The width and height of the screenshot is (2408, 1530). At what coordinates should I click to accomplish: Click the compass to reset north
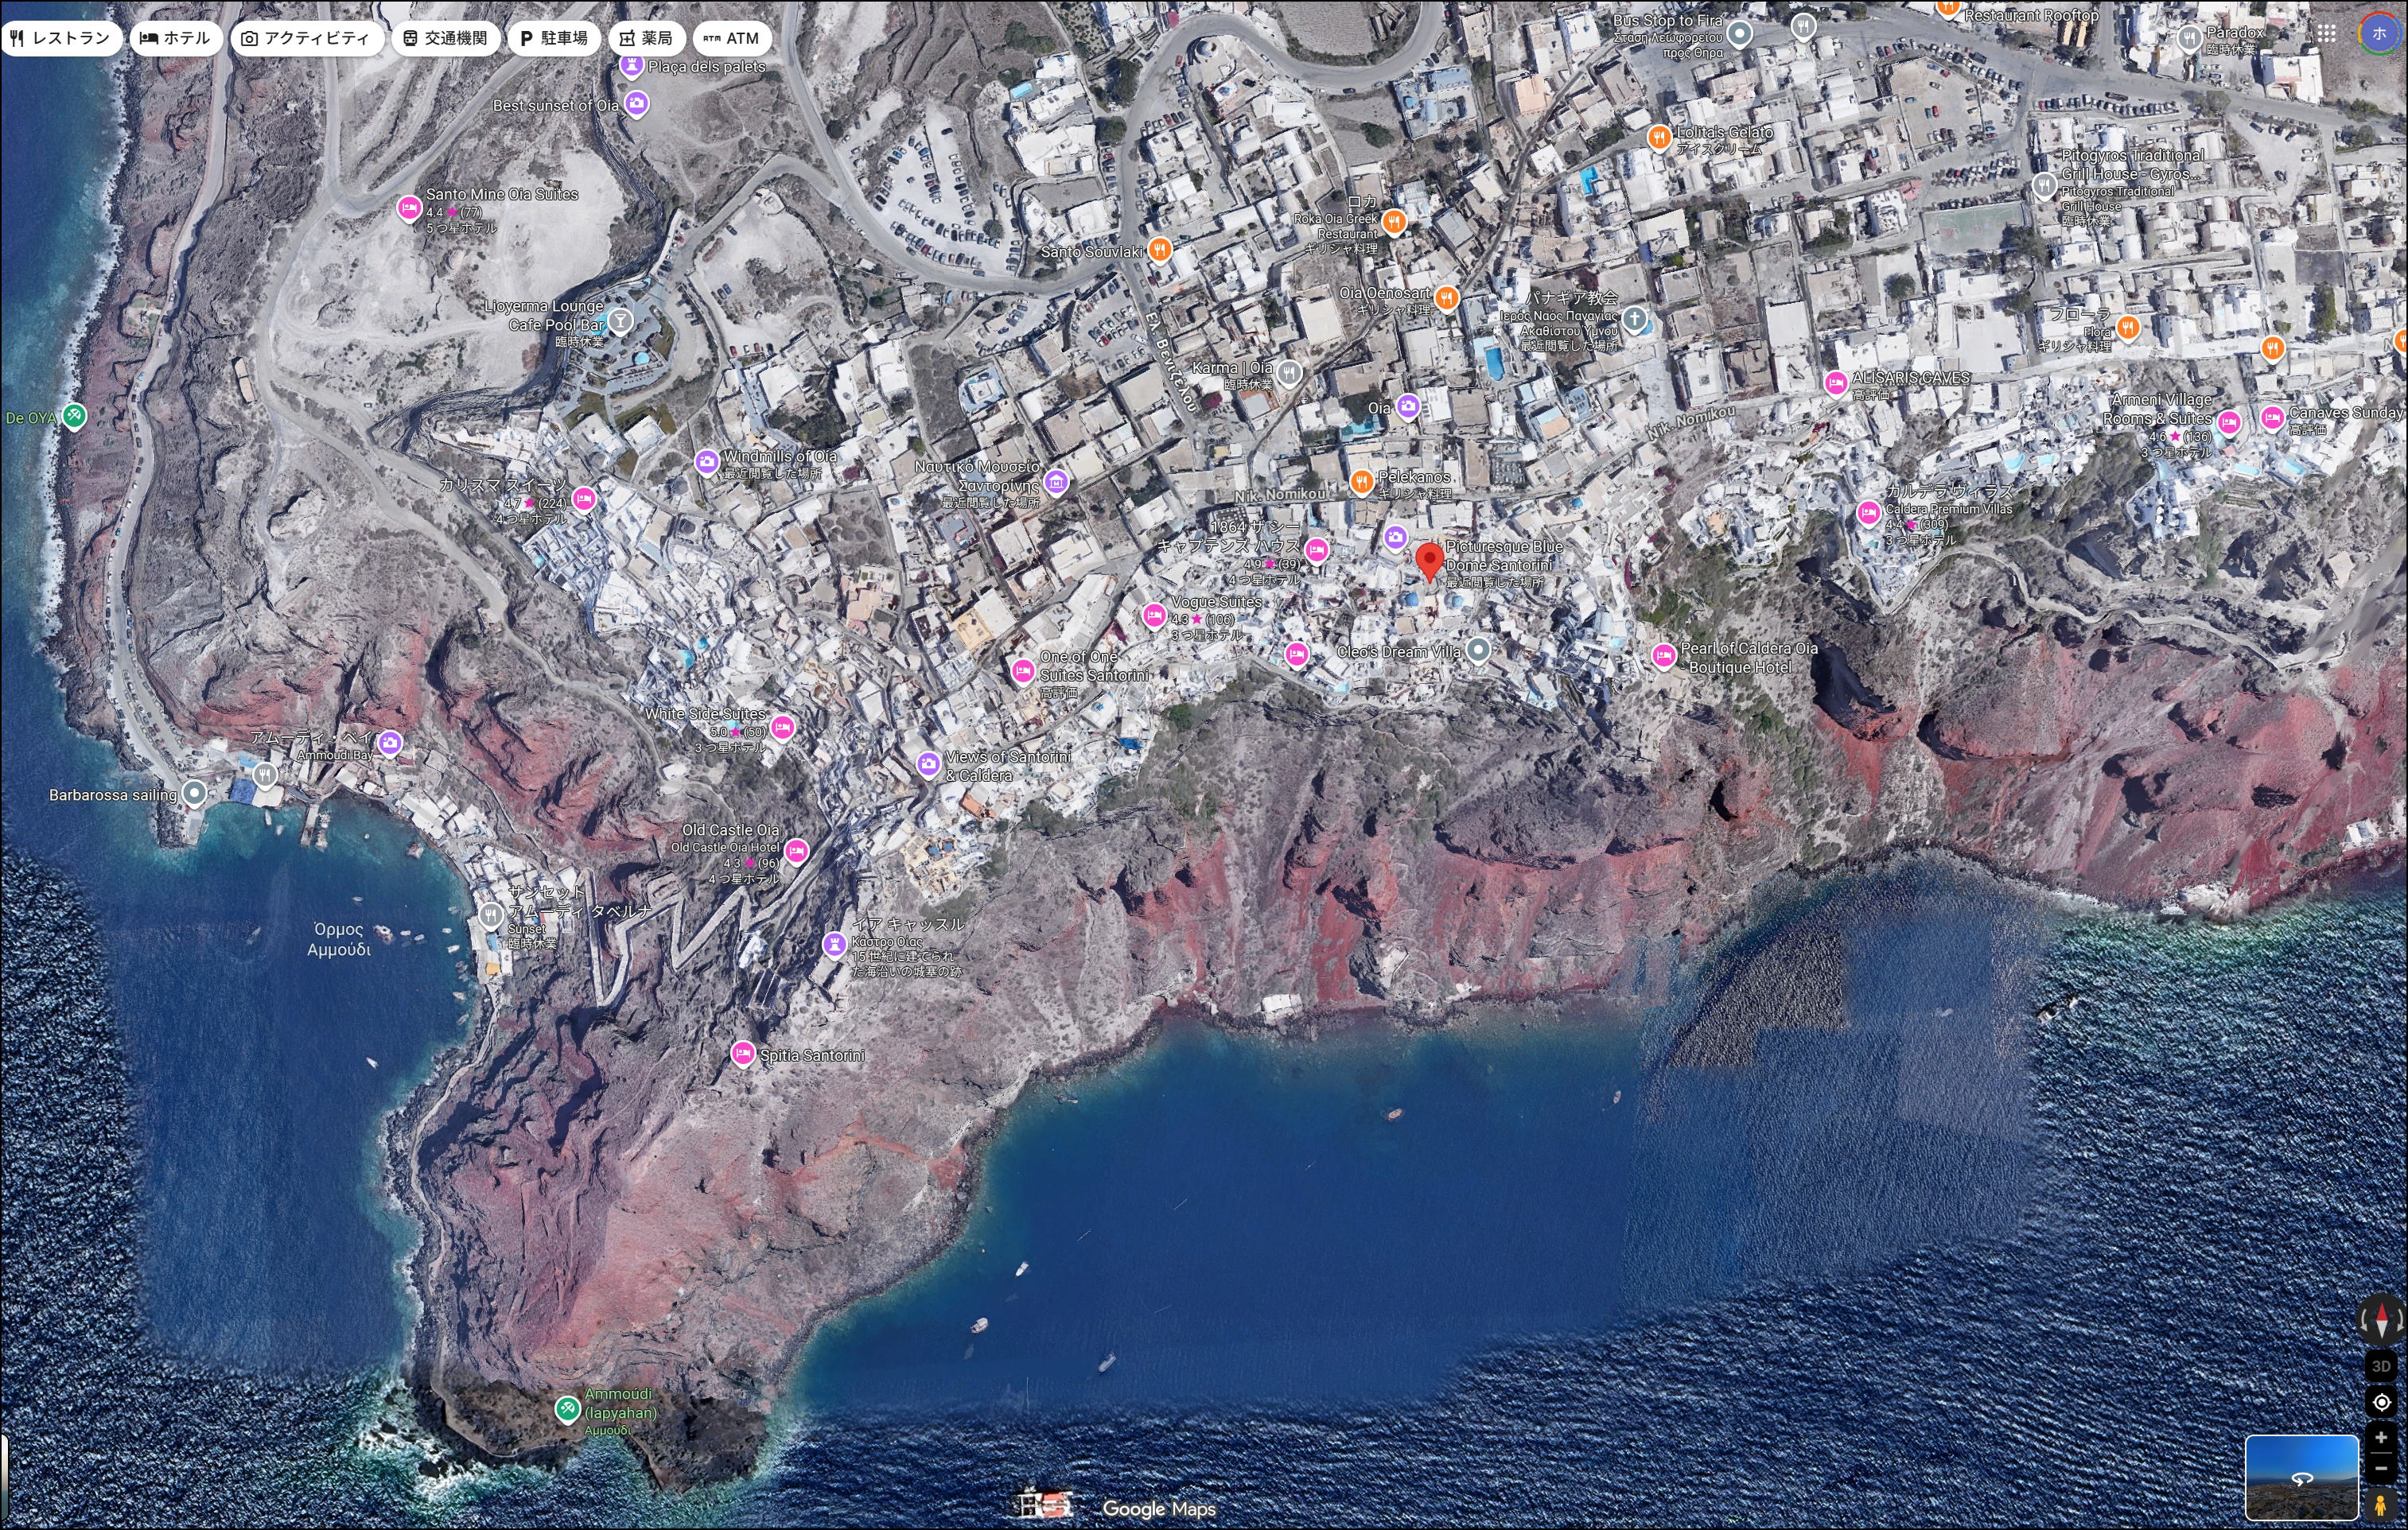[x=2381, y=1320]
